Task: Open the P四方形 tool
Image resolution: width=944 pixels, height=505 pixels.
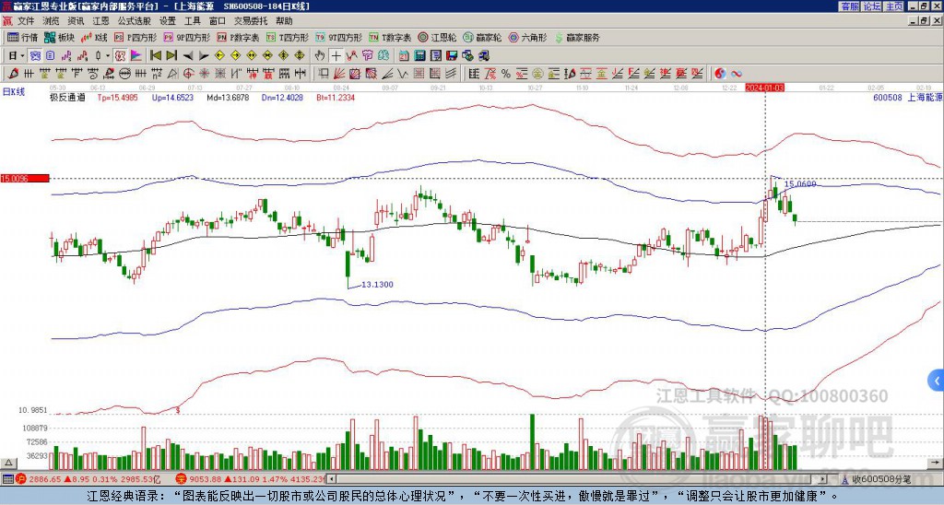Action: click(x=136, y=37)
